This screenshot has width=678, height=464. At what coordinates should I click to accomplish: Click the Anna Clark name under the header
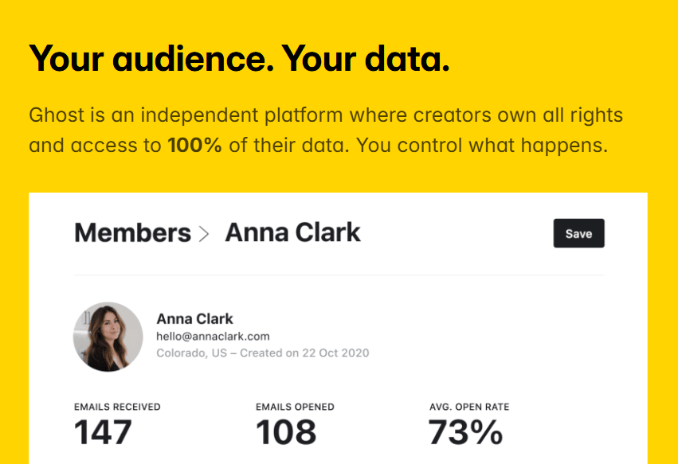(x=194, y=319)
